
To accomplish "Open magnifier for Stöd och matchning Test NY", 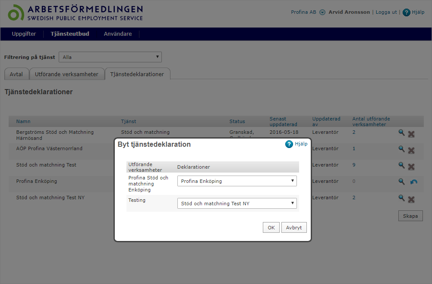I will 401,198.
